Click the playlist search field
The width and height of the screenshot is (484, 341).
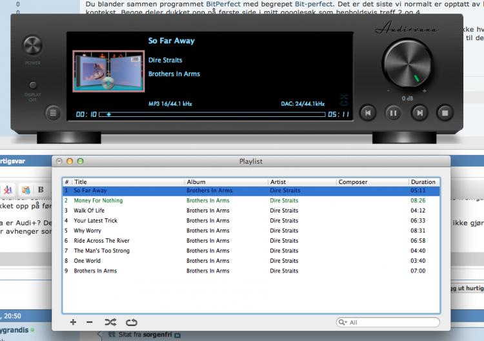[388, 322]
